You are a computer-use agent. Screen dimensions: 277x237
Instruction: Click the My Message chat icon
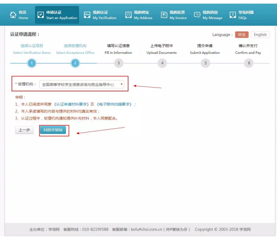click(x=197, y=15)
